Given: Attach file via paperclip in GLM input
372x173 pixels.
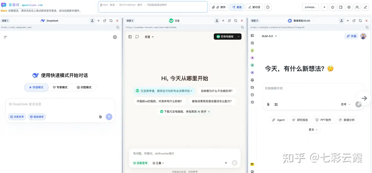Looking at the screenshot, I should point(268,104).
